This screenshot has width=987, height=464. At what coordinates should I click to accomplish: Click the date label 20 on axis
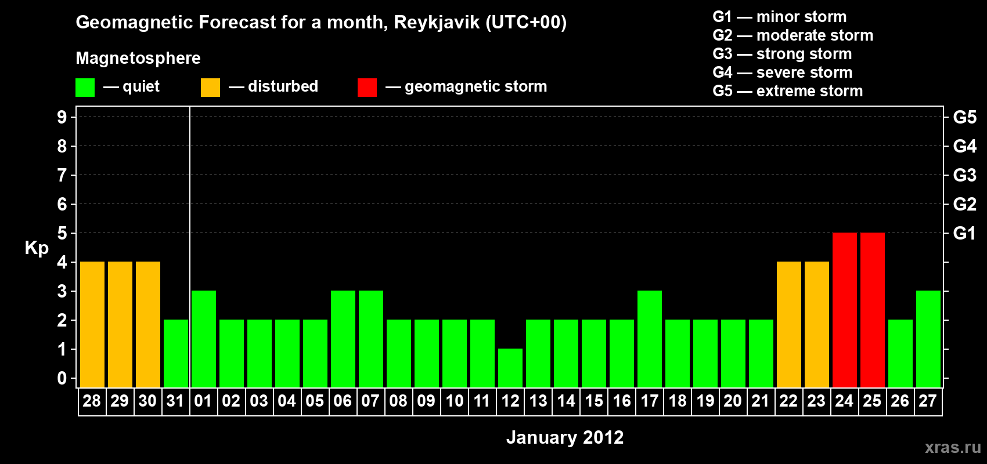click(733, 401)
